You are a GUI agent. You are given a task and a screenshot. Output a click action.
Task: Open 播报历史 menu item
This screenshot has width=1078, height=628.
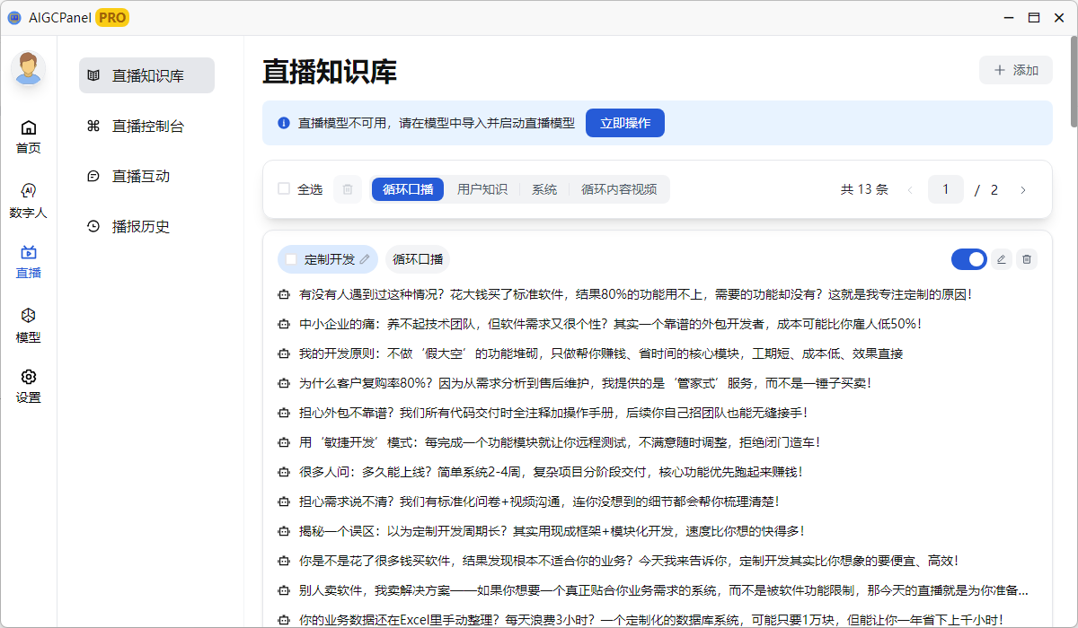click(147, 226)
